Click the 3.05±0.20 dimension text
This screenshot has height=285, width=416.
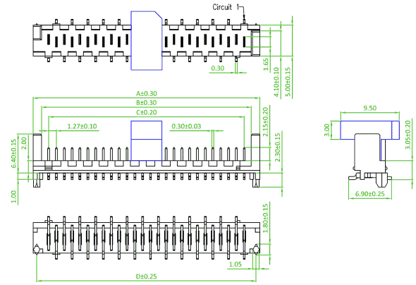(x=408, y=135)
